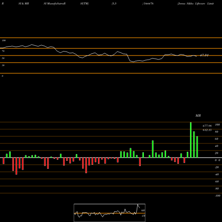Click the 60 label in mini chart
Viewport: 222px width, 222px height.
143,210
